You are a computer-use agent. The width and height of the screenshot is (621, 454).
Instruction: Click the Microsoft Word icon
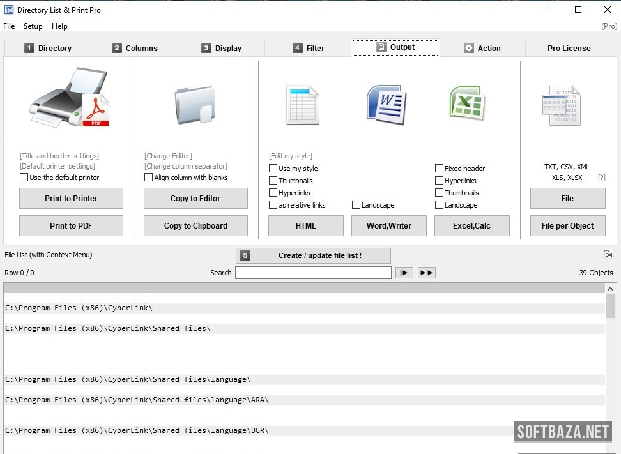click(387, 104)
